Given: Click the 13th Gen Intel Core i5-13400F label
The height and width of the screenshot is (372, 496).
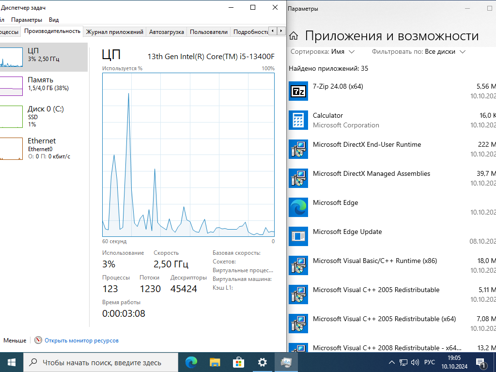Looking at the screenshot, I should coord(211,57).
